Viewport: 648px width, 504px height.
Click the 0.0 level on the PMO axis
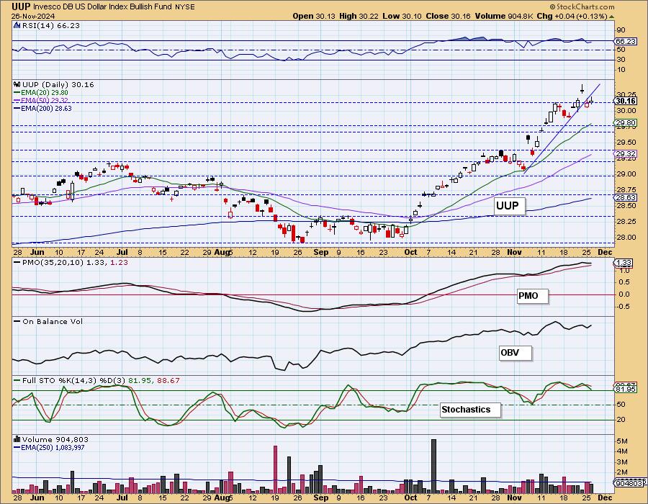(x=624, y=294)
